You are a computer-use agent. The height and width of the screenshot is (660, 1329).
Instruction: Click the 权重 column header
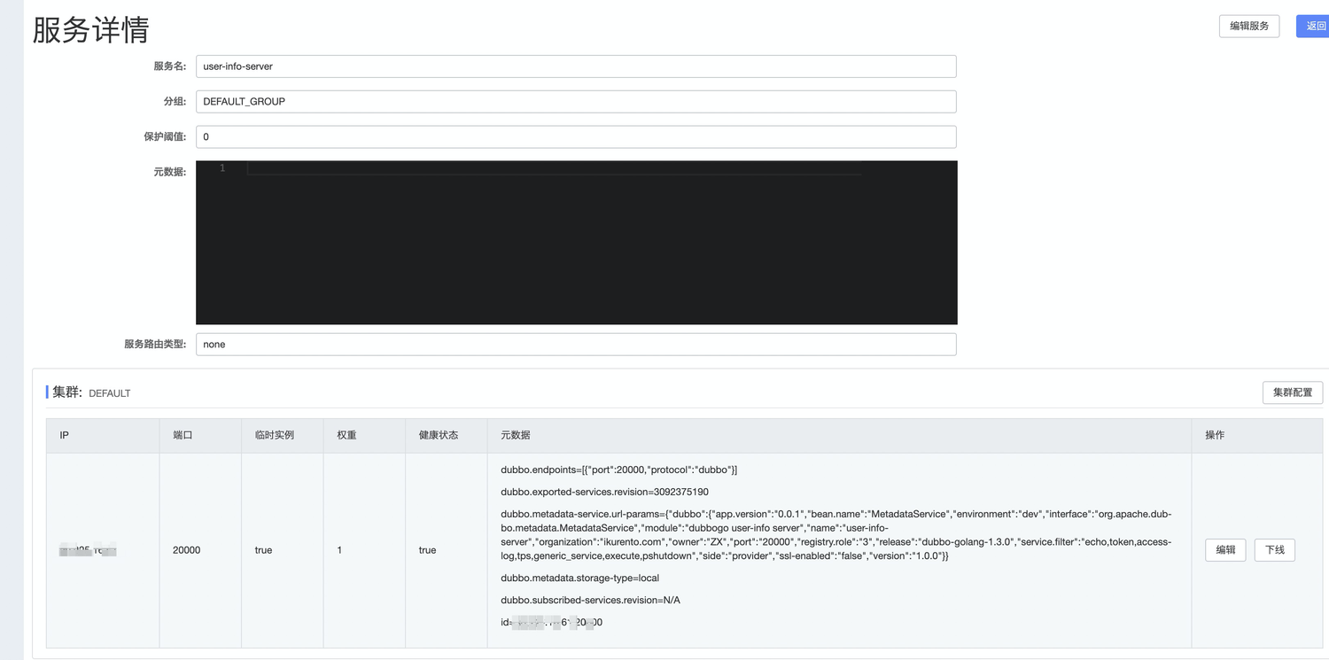coord(346,436)
